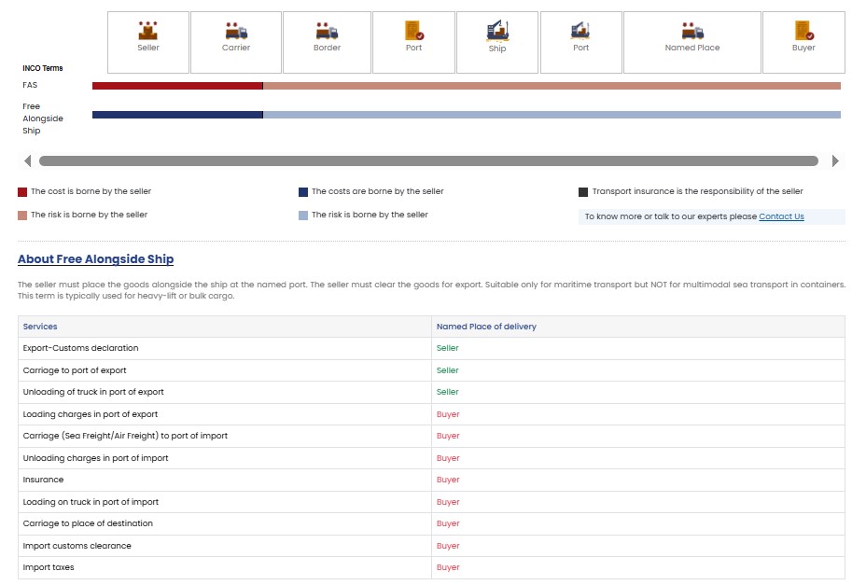Screen dimensions: 866x585
Task: Click the dark red cost legend swatch
Action: 22,192
